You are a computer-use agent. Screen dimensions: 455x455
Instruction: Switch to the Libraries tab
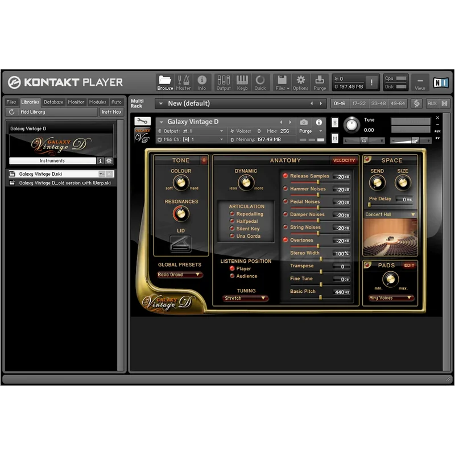[x=30, y=102]
